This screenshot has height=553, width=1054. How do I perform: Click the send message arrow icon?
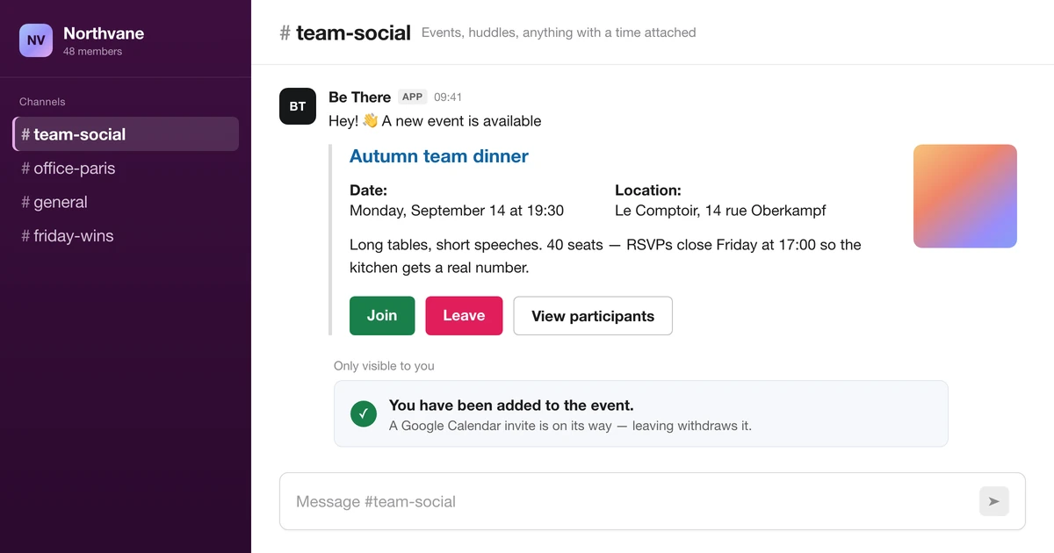(x=994, y=501)
